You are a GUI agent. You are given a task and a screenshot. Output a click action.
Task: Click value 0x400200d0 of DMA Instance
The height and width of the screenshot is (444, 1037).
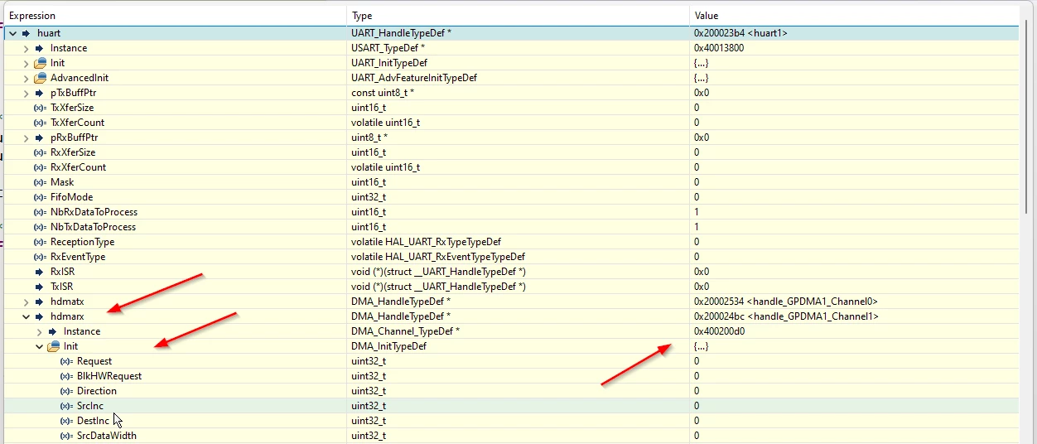click(718, 331)
